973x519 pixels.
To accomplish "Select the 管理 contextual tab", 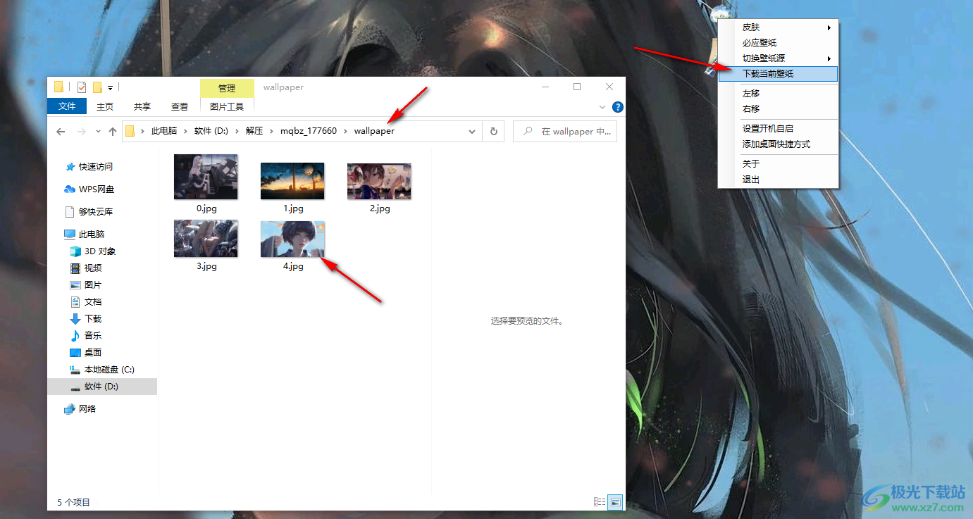I will (x=227, y=88).
